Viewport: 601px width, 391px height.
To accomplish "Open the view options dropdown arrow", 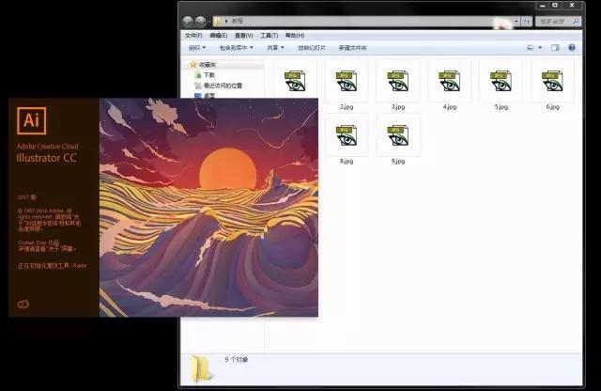I will [540, 48].
